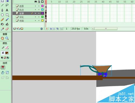The image size is (135, 103).
Task: Hide the 车轮 layer
Action: (35, 17)
